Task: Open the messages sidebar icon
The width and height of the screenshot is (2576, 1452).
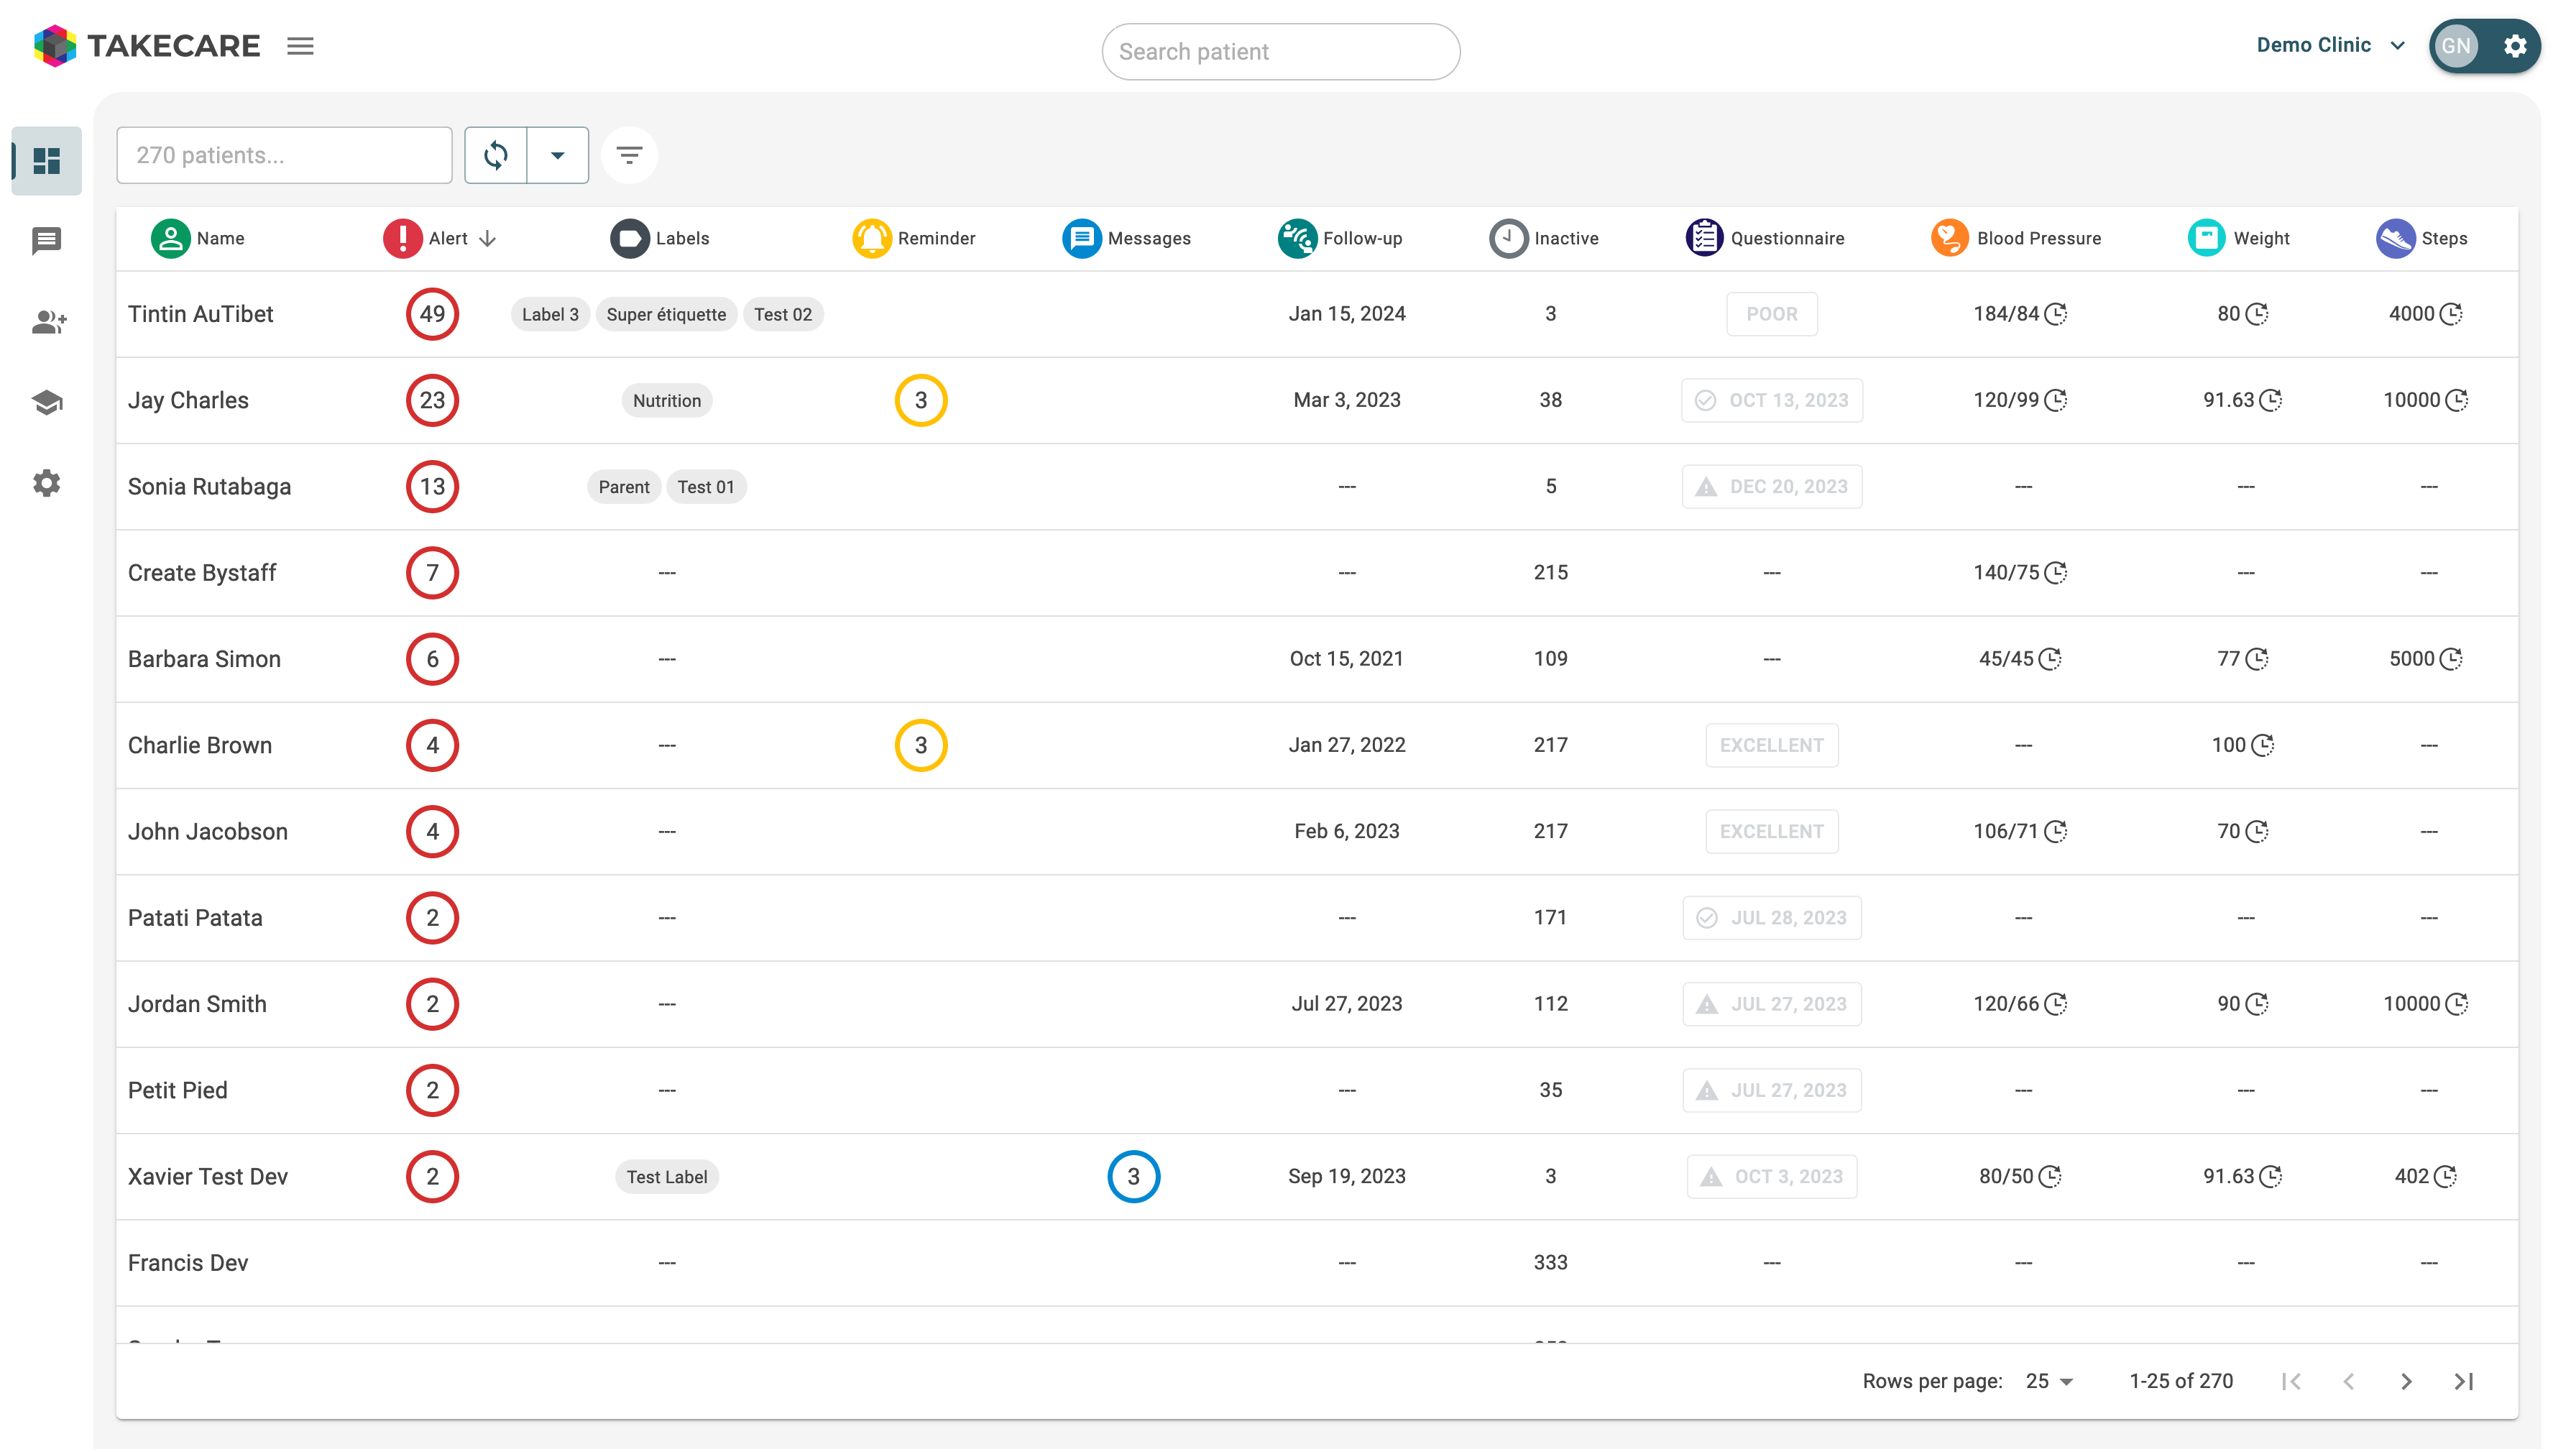Action: pos(47,241)
